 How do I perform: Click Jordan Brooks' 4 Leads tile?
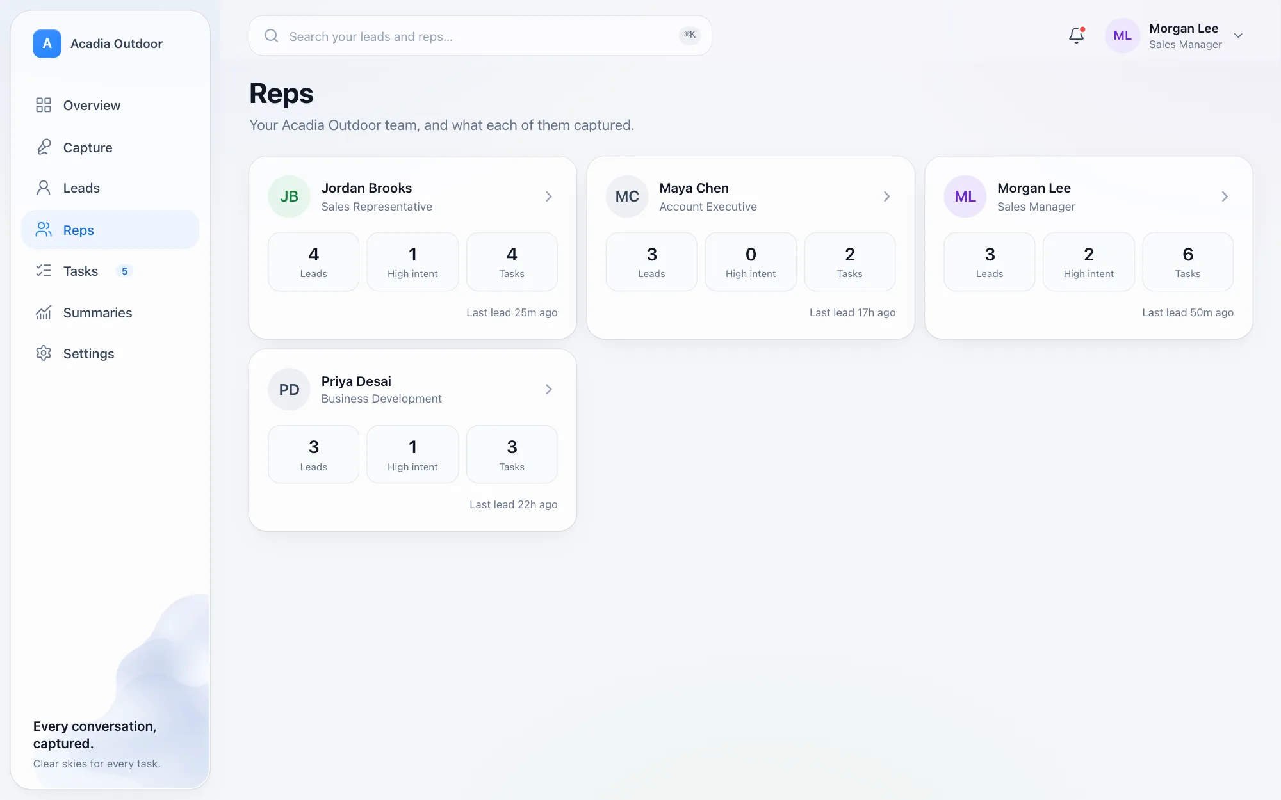tap(314, 262)
